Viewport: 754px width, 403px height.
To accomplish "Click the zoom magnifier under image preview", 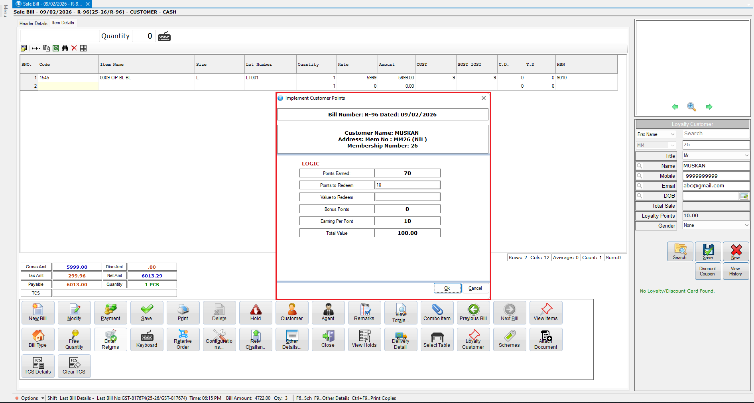I will (x=691, y=107).
